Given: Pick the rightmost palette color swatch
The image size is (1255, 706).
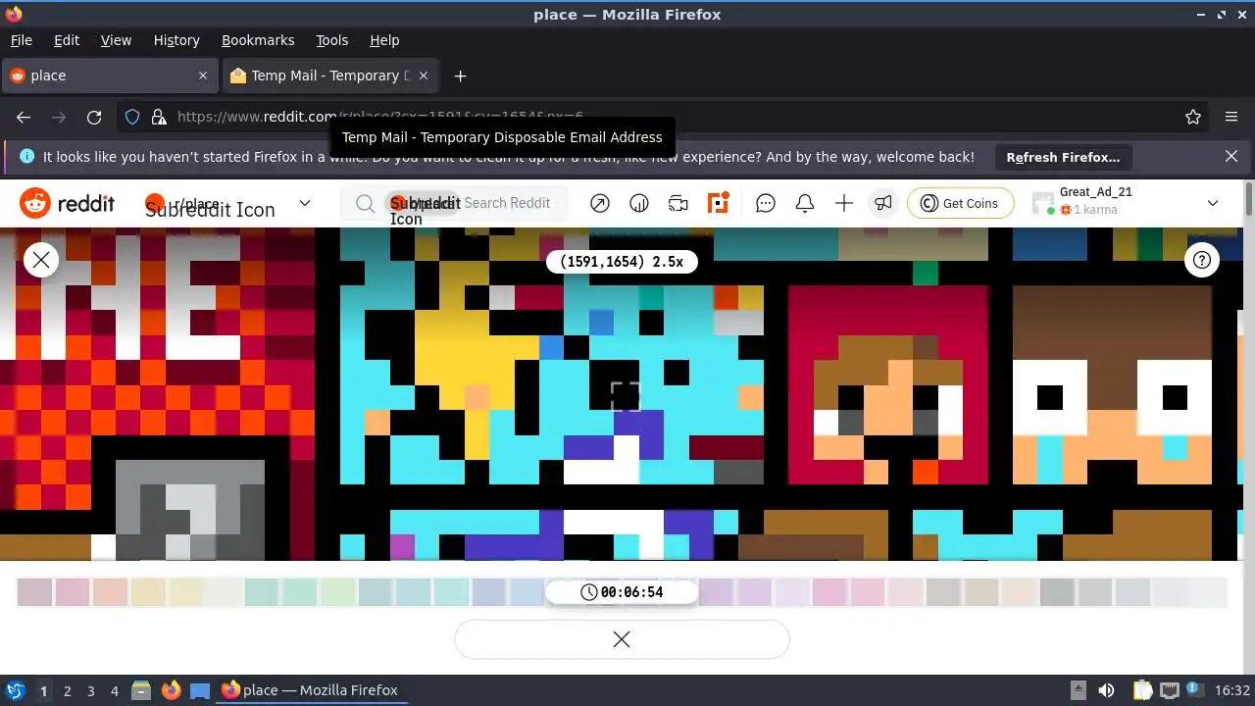Looking at the screenshot, I should tap(1208, 592).
